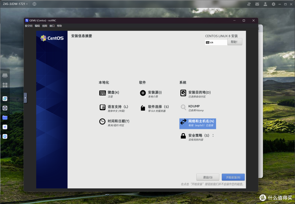295x204 pixels.
Task: Click the CentOS logo in the sidebar
Action: coord(52,38)
